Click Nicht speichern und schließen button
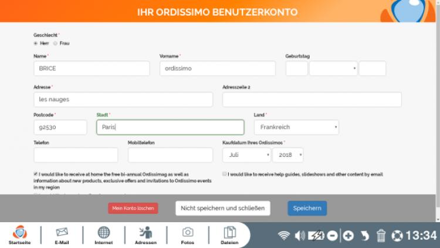This screenshot has width=440, height=248. pos(223,208)
